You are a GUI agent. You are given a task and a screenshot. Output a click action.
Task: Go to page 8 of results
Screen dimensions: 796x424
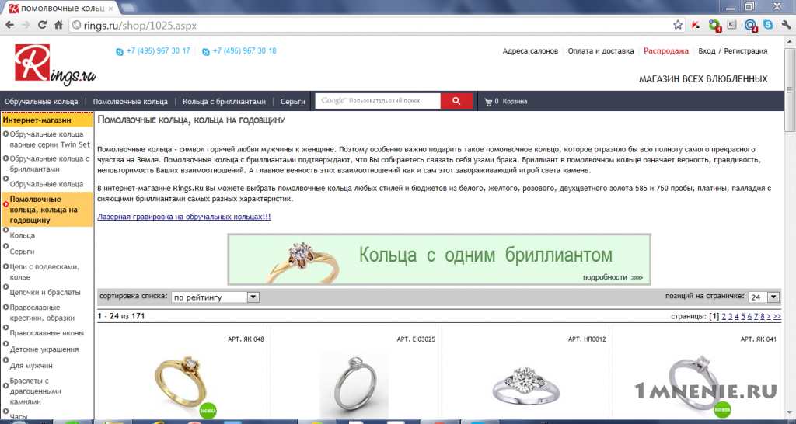point(763,317)
